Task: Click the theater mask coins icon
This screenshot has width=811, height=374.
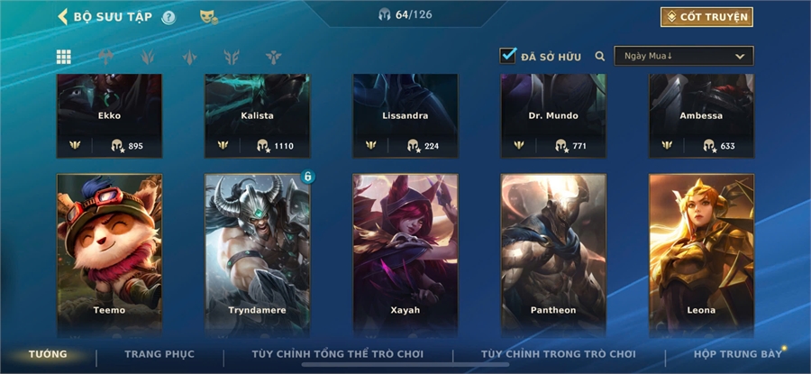Action: click(x=208, y=17)
